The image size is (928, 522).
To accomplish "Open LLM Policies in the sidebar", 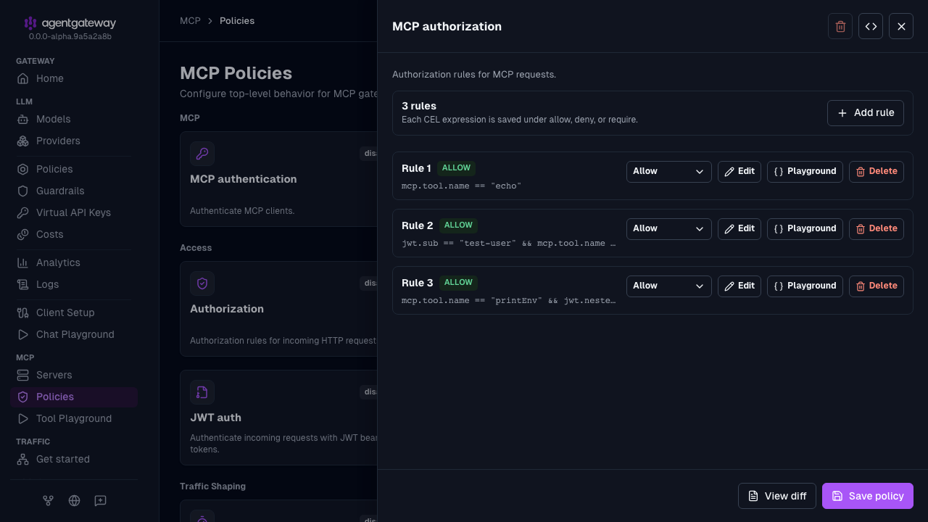I will (x=74, y=169).
